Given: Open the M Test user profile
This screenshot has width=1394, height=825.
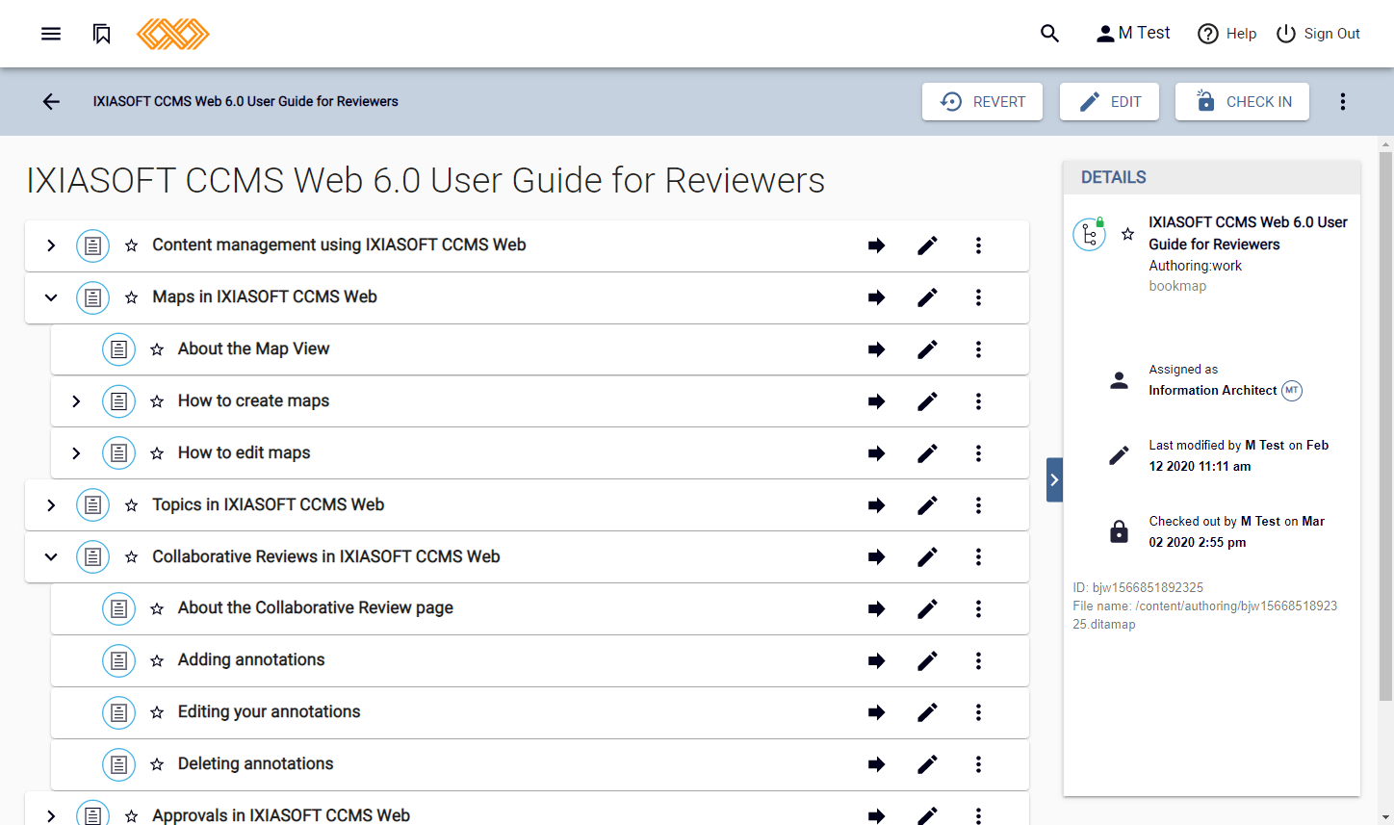Looking at the screenshot, I should coord(1133,34).
